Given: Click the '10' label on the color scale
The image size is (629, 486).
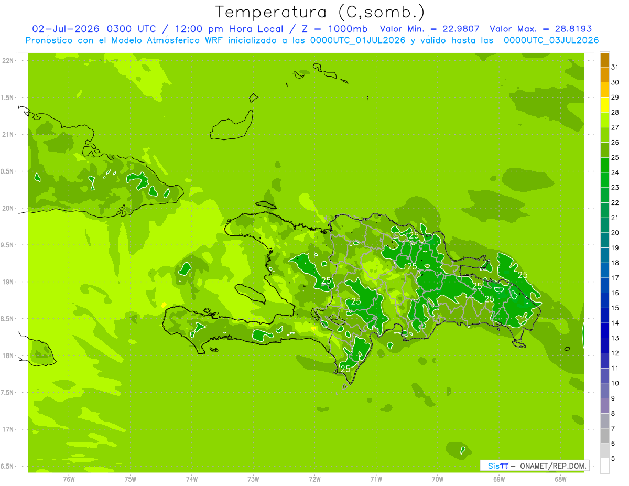Looking at the screenshot, I should (615, 383).
